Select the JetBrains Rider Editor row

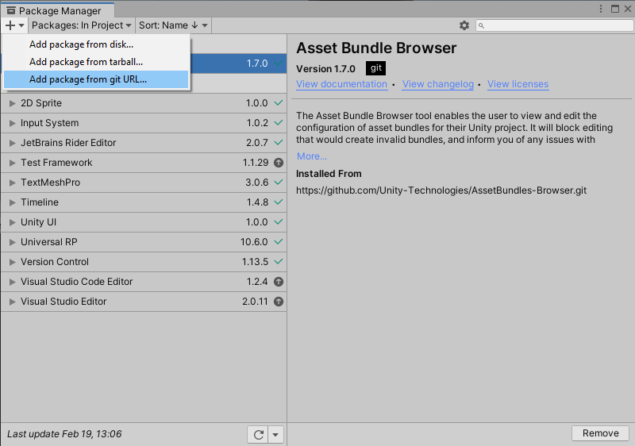144,143
